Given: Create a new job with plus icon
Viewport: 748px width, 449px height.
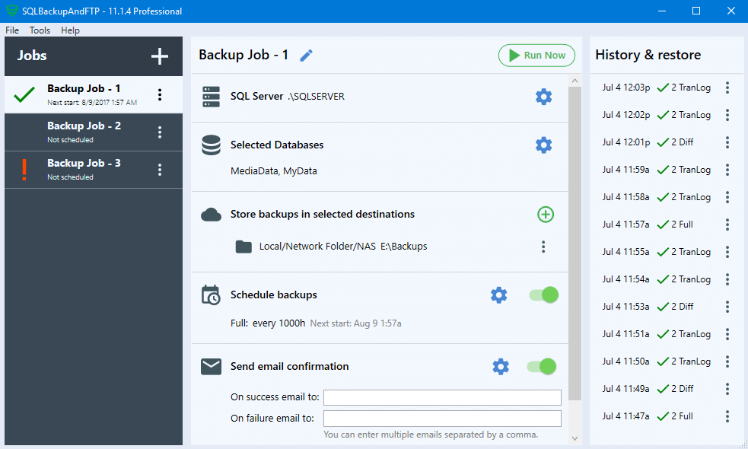Looking at the screenshot, I should 160,56.
